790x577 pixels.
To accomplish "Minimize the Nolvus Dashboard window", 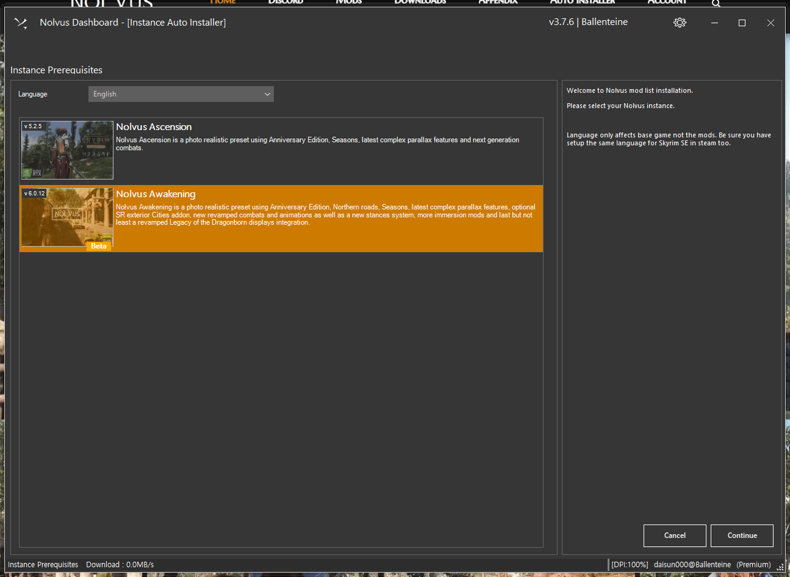I will click(714, 23).
